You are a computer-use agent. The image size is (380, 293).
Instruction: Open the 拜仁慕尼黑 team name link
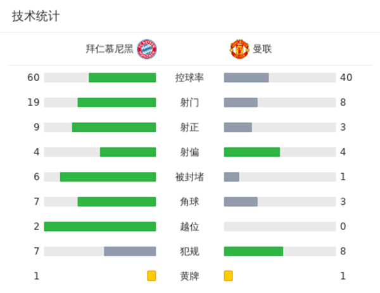point(110,49)
